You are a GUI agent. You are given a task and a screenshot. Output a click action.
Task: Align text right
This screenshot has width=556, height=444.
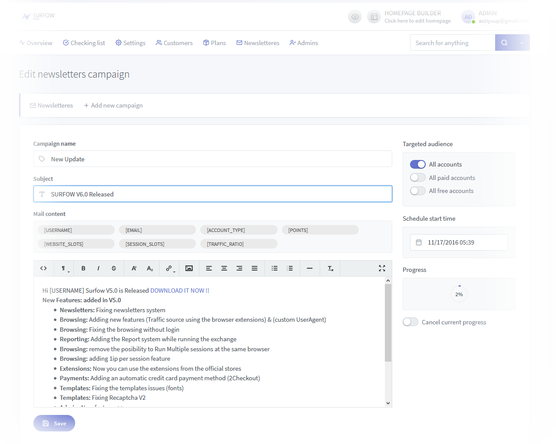coord(239,268)
